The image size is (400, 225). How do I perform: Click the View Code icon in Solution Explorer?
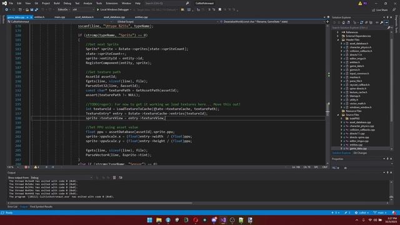(377, 22)
